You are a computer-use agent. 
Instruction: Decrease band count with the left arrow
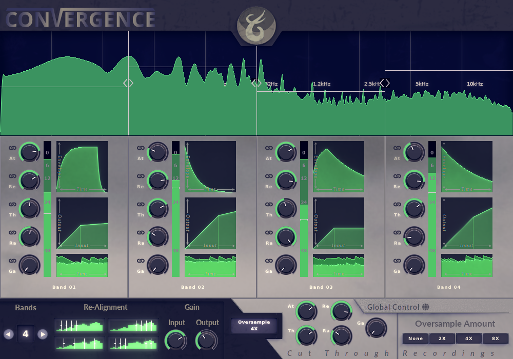9,334
